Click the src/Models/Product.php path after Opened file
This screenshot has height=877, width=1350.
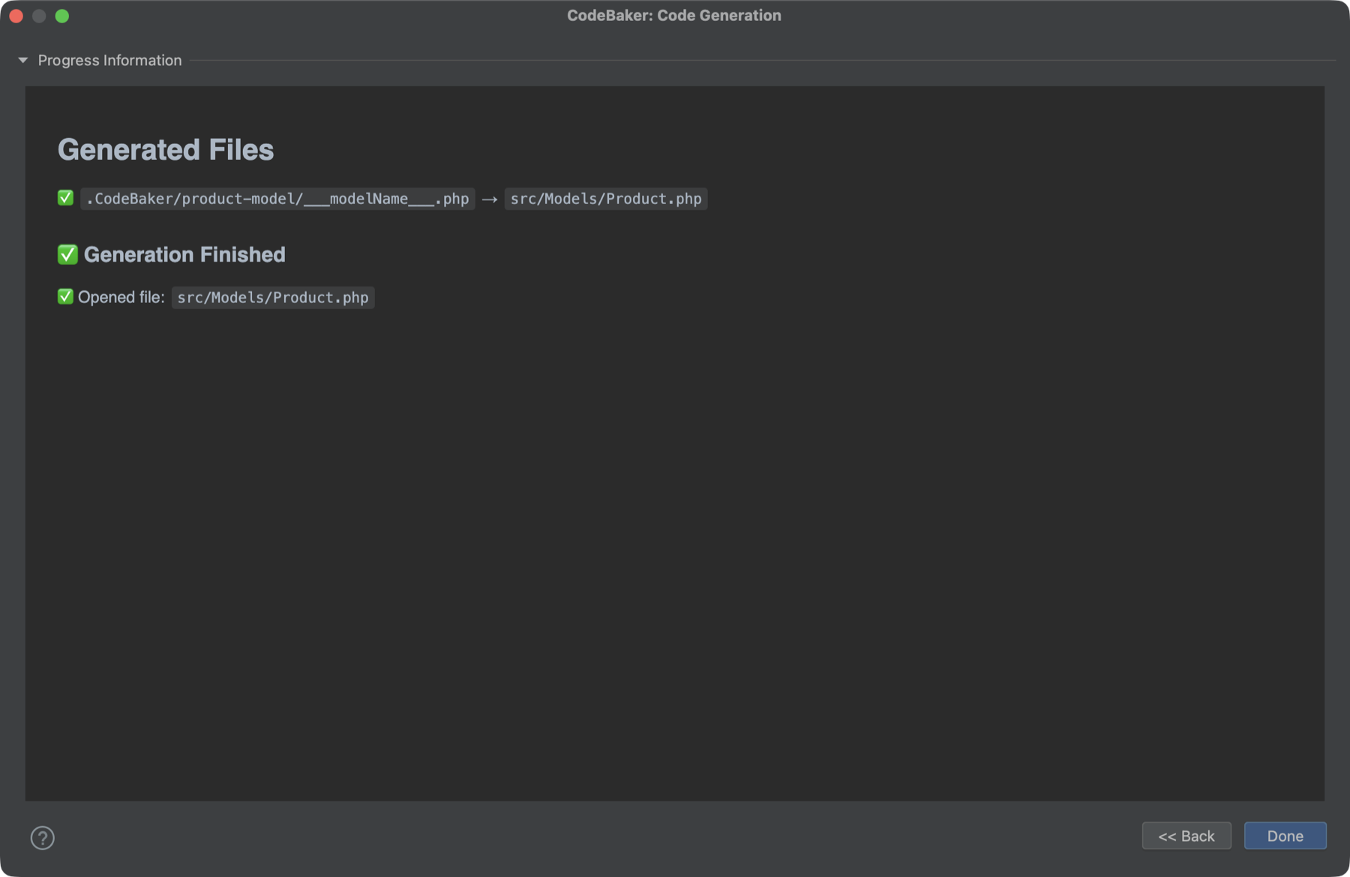[x=273, y=298]
